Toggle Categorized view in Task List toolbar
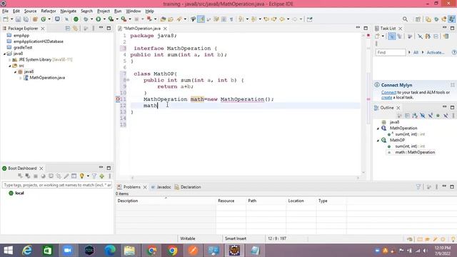This screenshot has height=257, width=457. point(392,36)
